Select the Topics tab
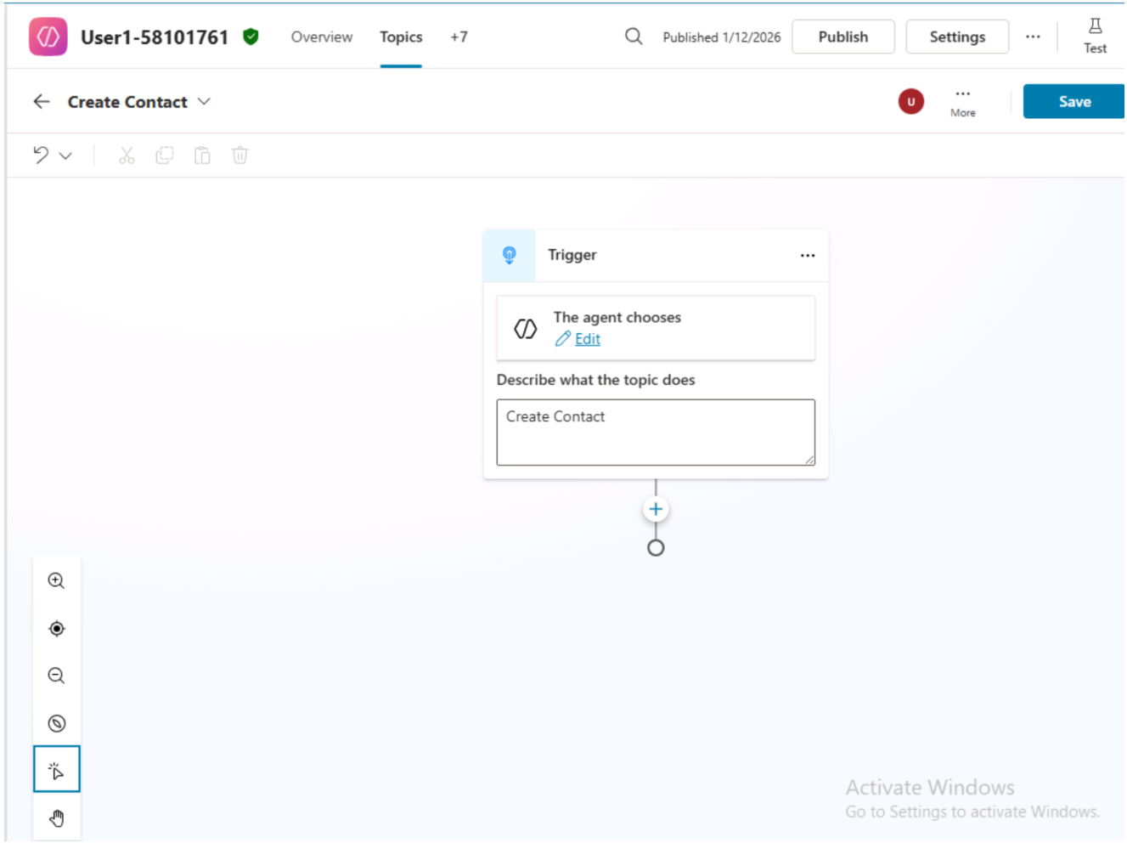Screen dimensions: 1127x854 click(x=401, y=37)
